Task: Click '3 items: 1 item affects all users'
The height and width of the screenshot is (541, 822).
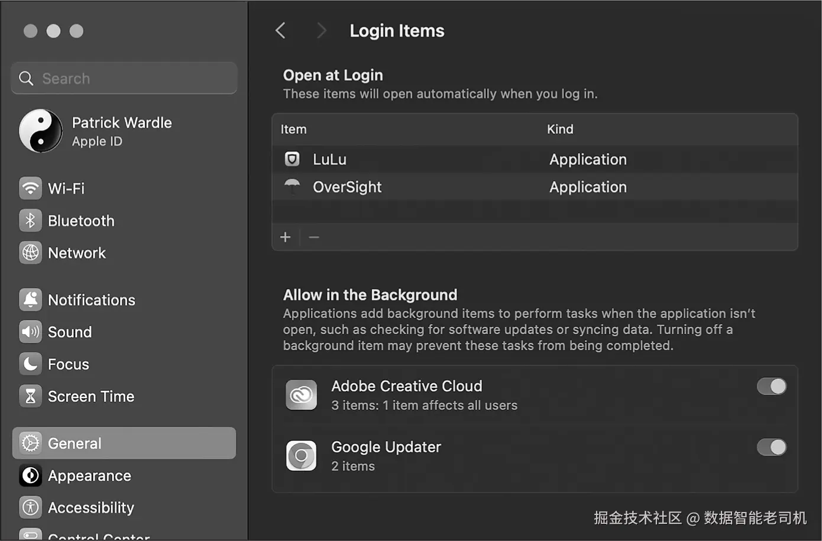Action: point(425,406)
